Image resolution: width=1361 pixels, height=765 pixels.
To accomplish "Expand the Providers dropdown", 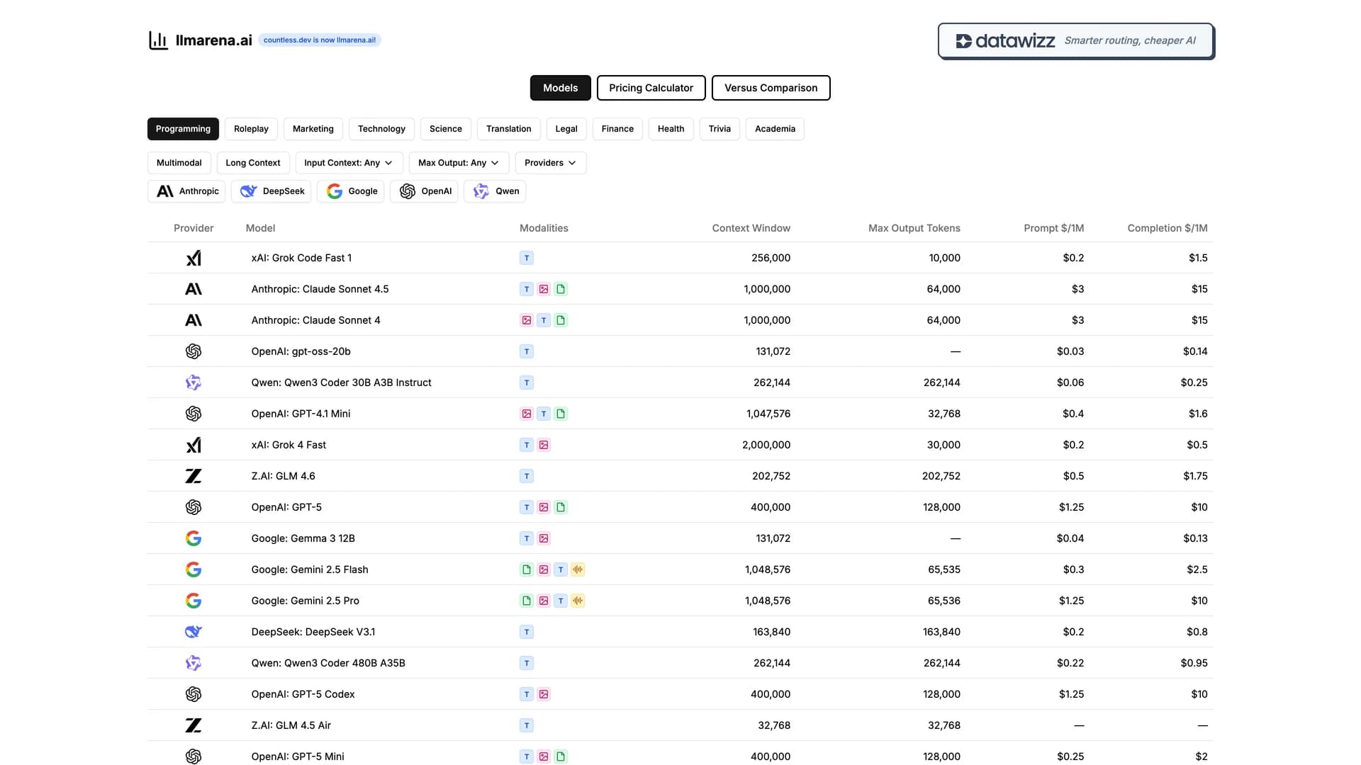I will (x=550, y=163).
